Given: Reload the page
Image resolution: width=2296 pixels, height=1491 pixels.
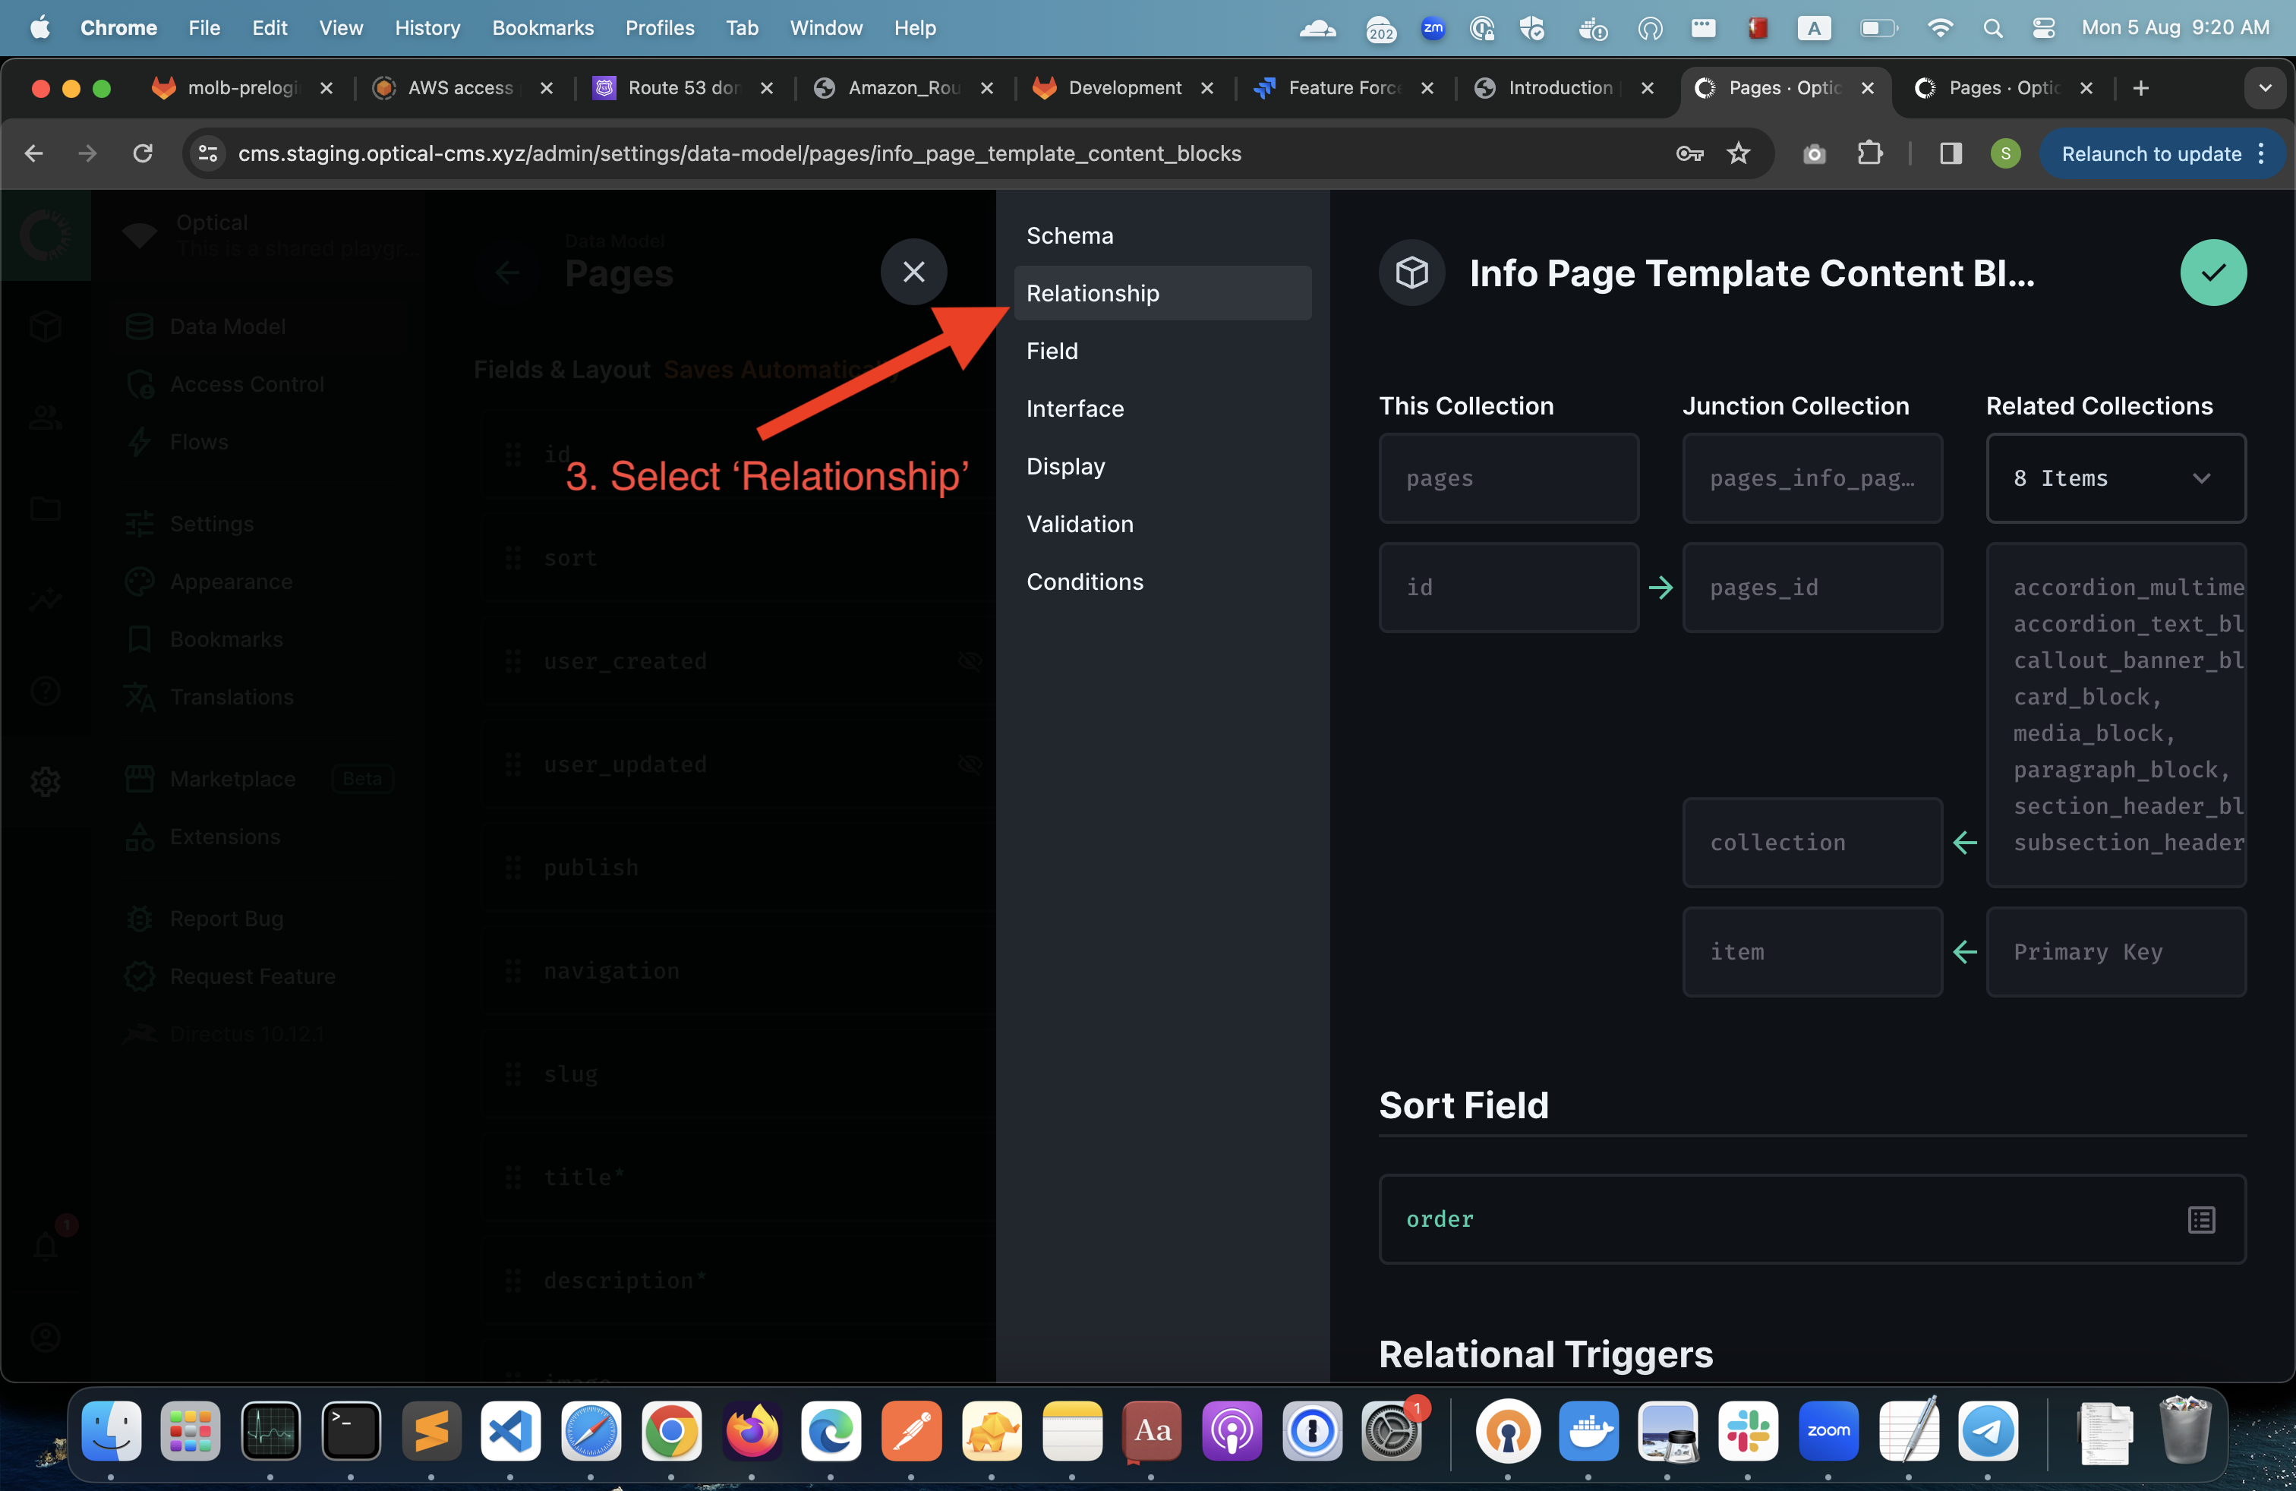Looking at the screenshot, I should [143, 153].
